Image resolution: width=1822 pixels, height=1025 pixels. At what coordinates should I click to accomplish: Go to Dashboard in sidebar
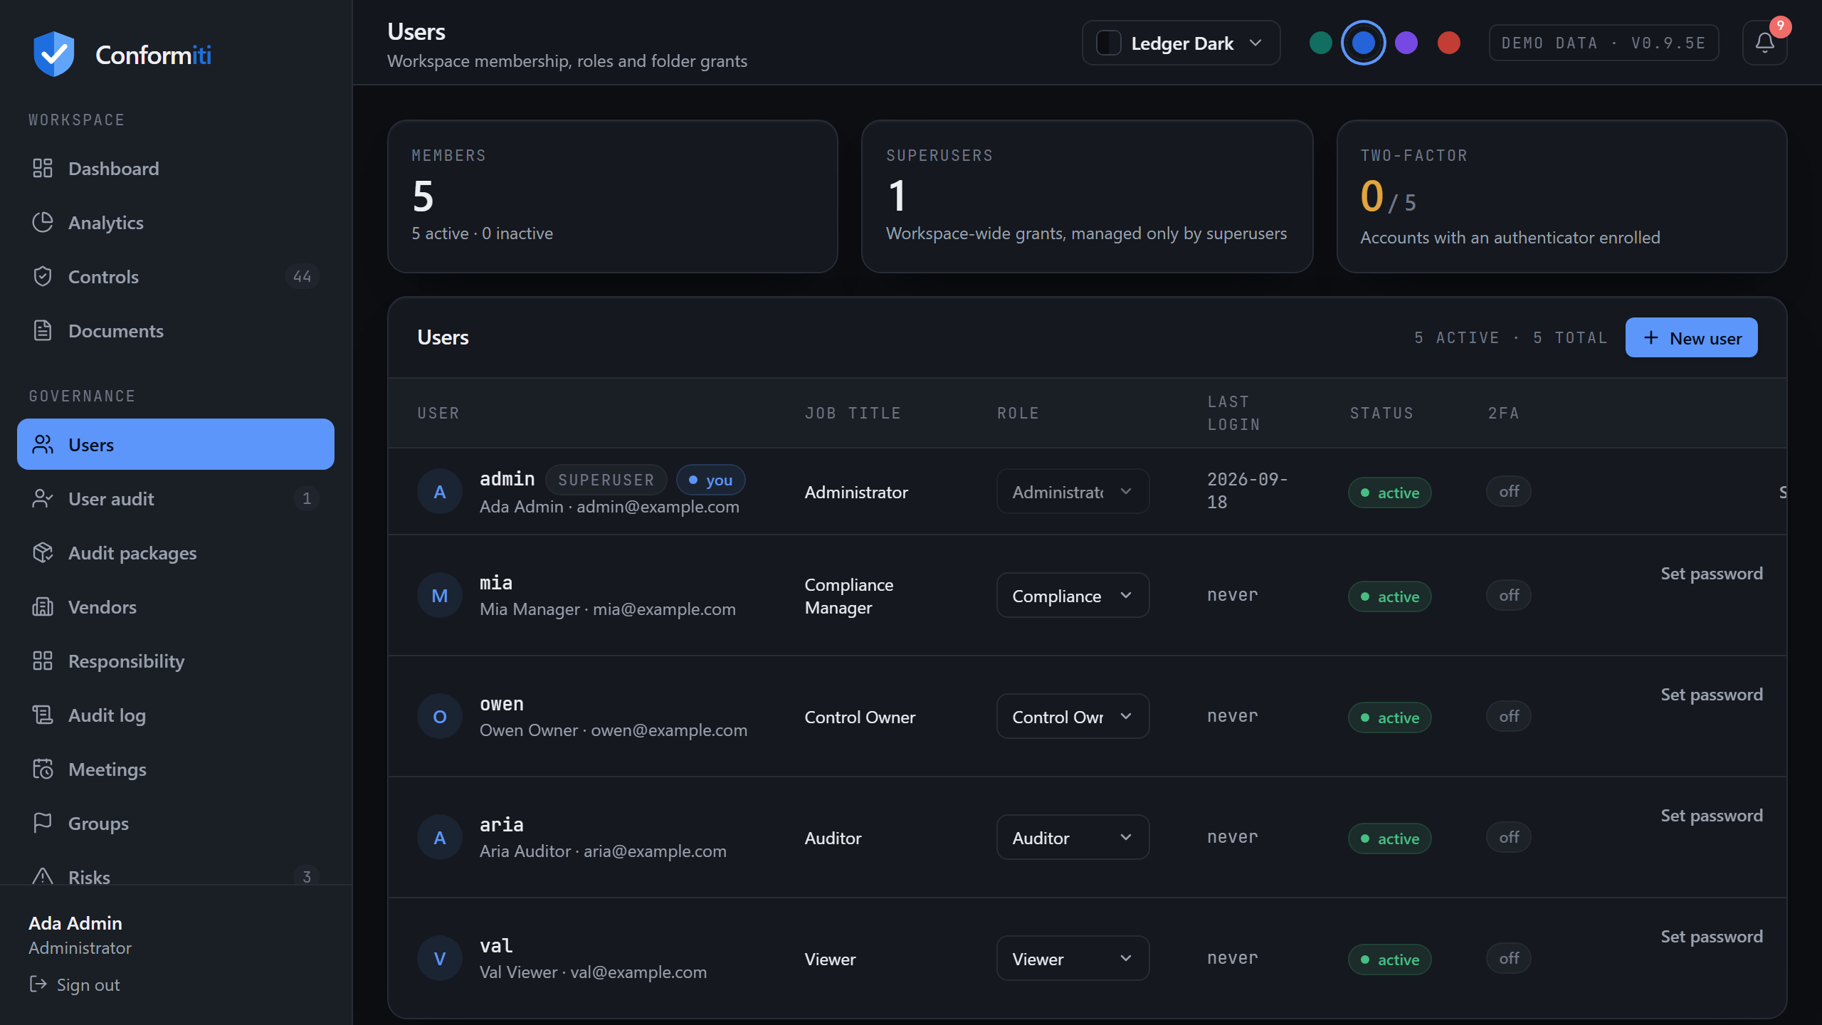pos(175,168)
